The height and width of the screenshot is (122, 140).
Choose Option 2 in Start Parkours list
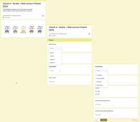(x=55, y=56)
